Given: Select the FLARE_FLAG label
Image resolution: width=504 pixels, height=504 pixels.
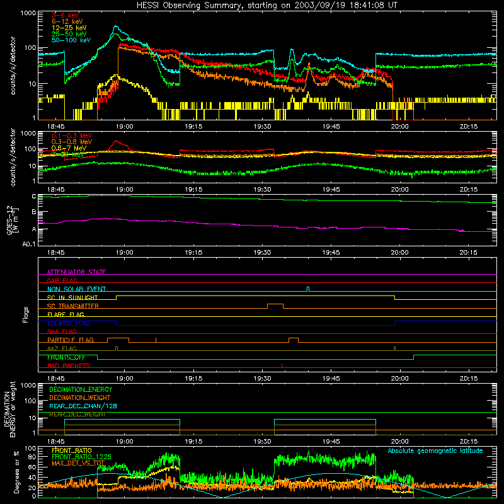Looking at the screenshot, I should click(x=66, y=314).
